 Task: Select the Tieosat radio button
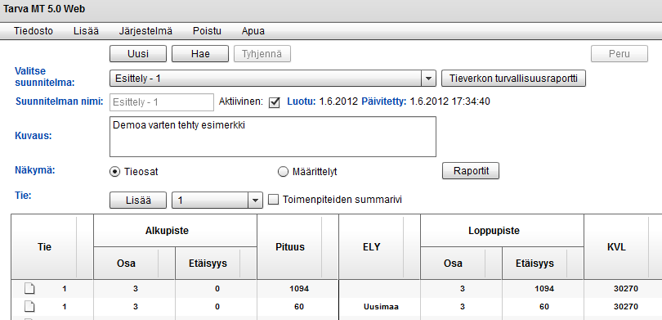(114, 172)
